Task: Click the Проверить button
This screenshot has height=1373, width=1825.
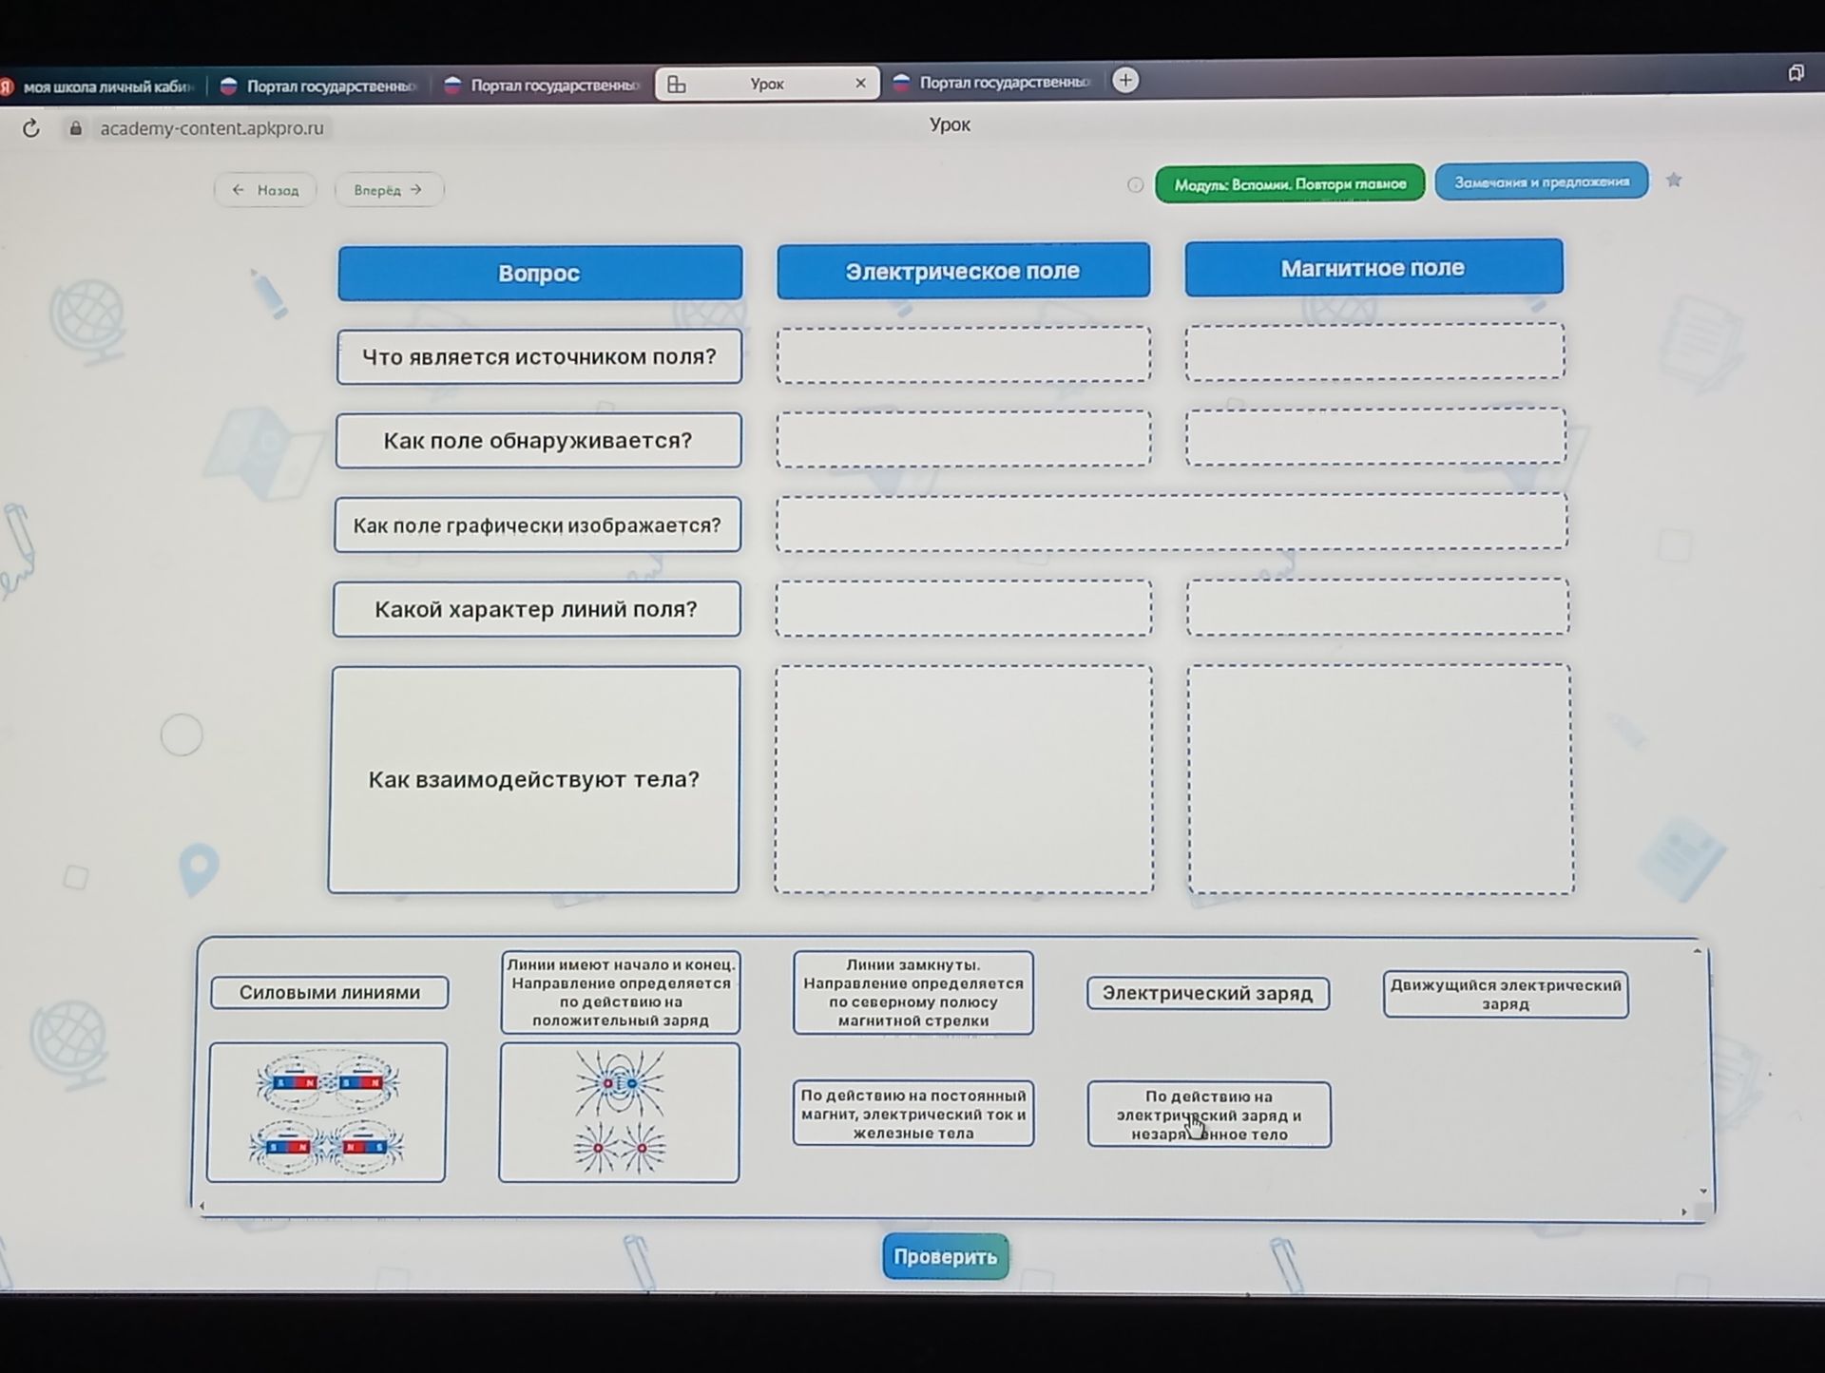Action: pos(945,1256)
